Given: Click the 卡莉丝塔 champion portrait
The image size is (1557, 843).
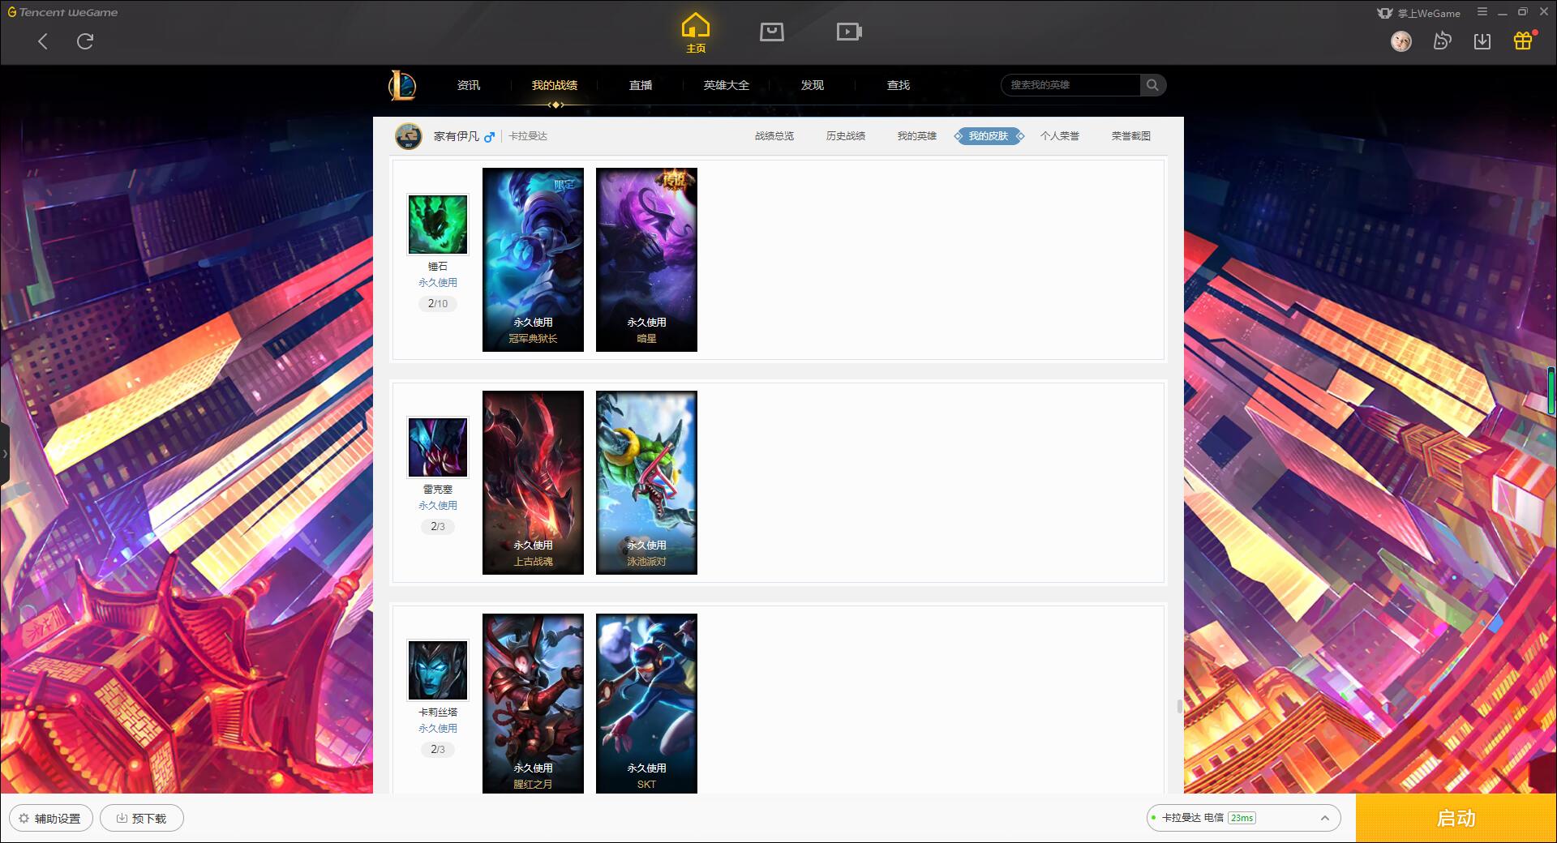Looking at the screenshot, I should [438, 670].
